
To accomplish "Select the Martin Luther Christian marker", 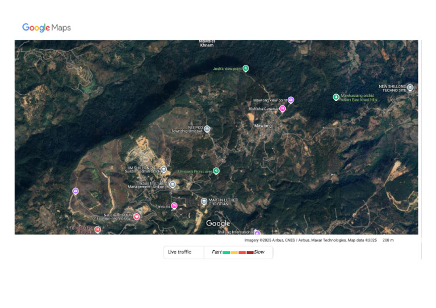I will click(x=204, y=201).
